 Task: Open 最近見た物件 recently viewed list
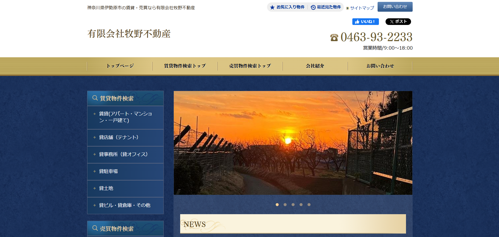(326, 7)
